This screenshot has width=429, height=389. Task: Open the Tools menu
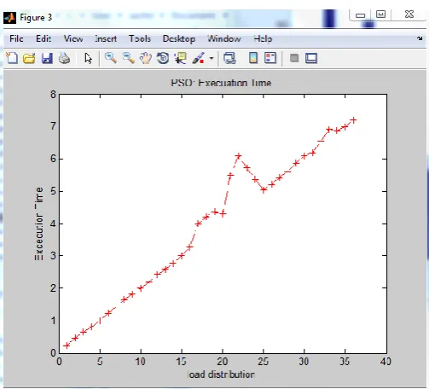[x=140, y=38]
